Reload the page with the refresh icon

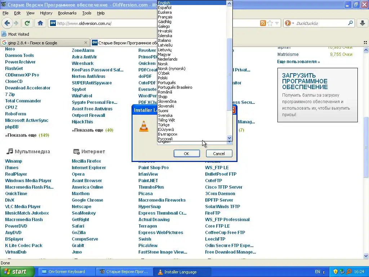tap(27, 23)
